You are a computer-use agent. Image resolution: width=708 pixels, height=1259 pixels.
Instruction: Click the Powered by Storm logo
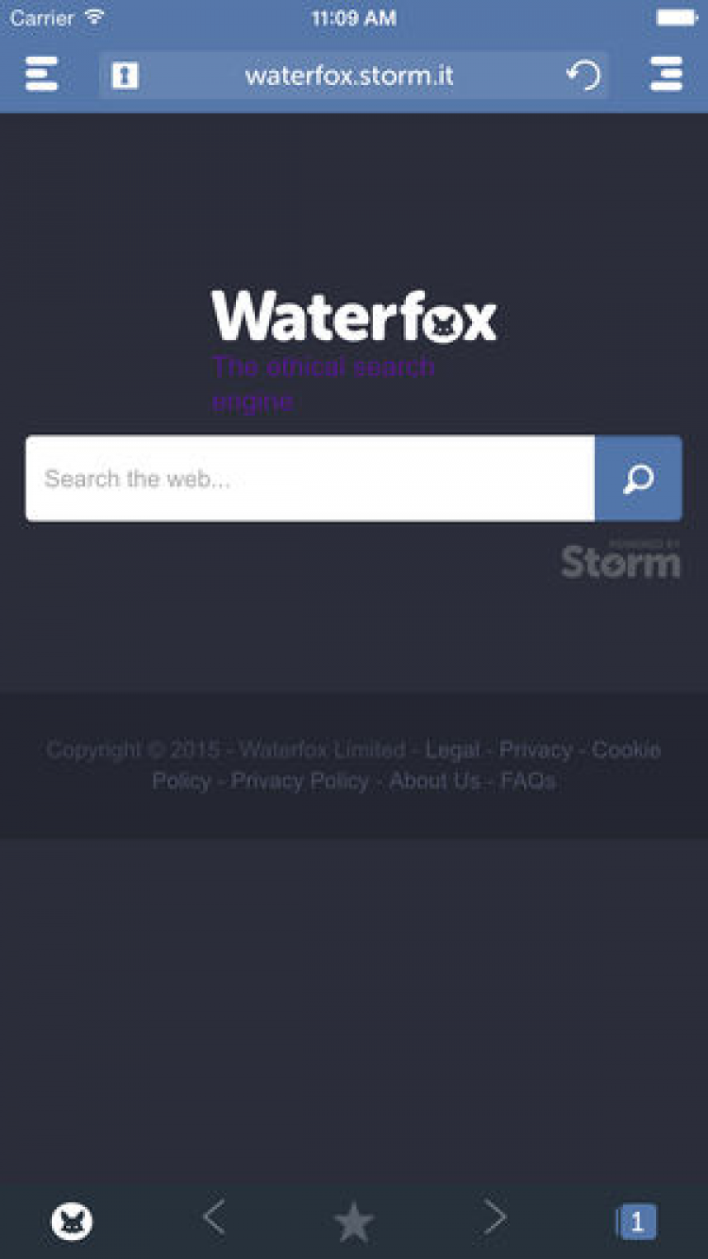620,558
